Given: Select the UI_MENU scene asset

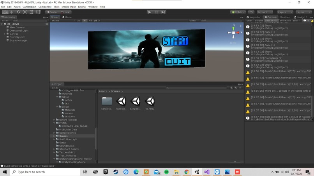Looking at the screenshot, I should (150, 103).
